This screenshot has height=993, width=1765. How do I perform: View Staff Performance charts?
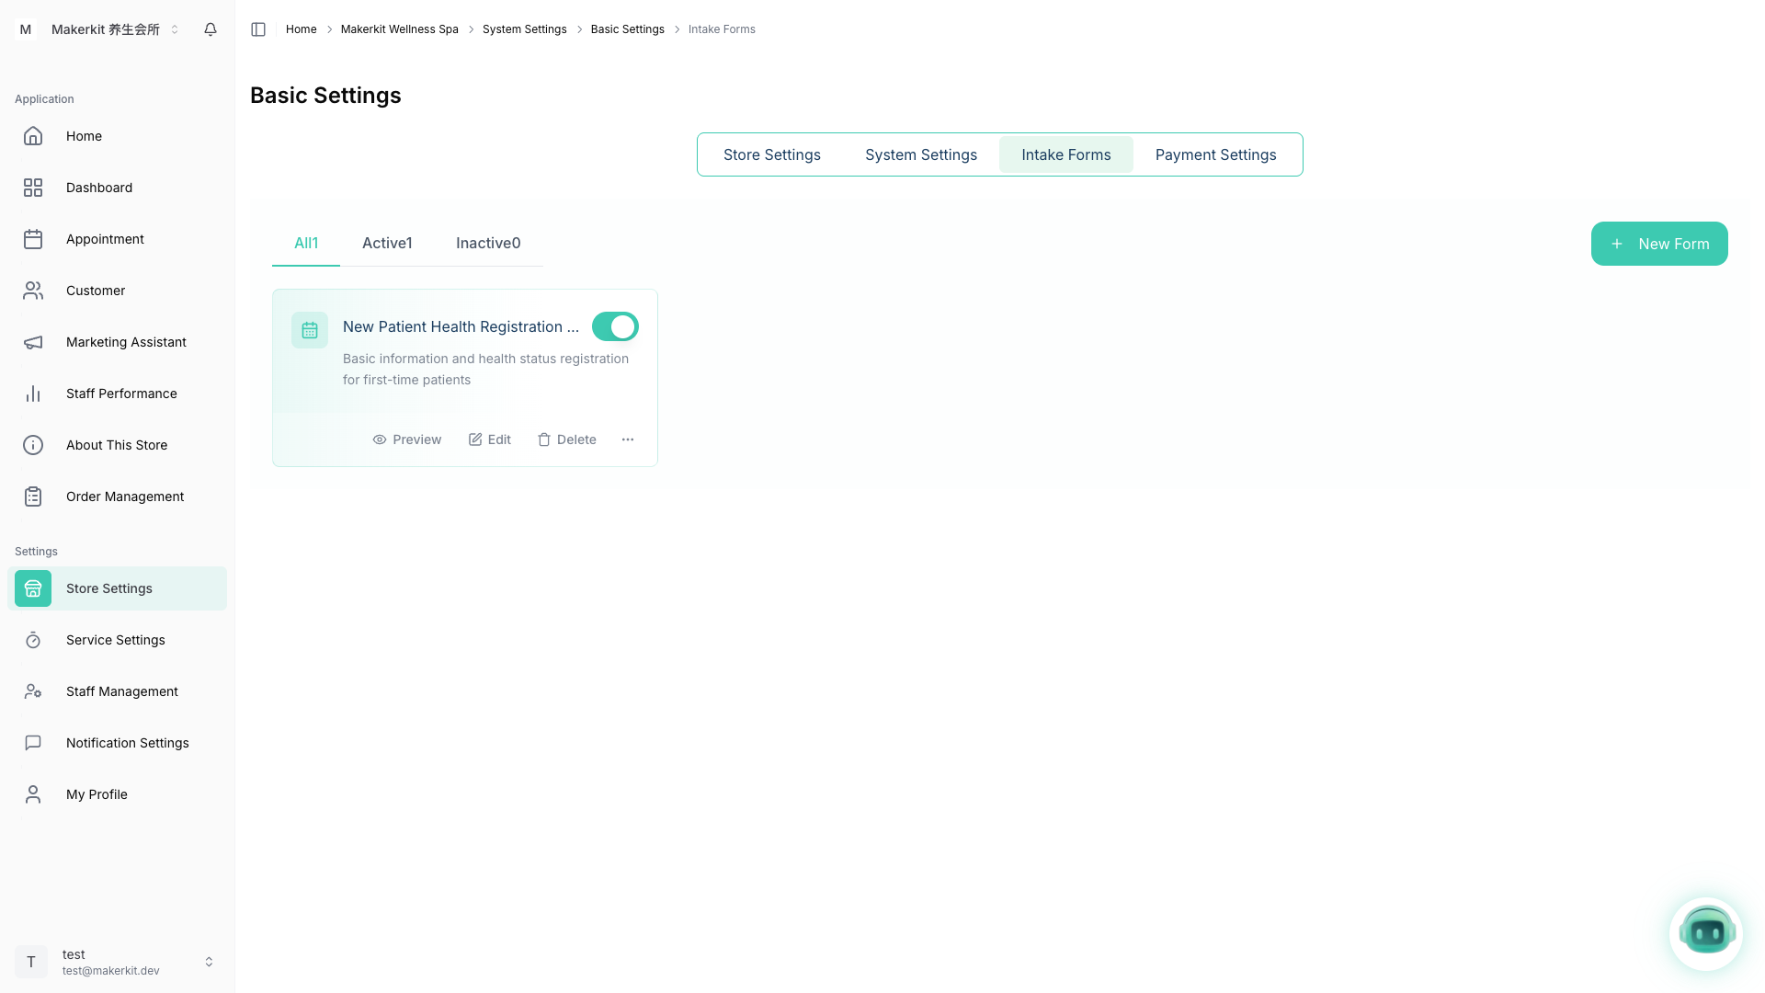(121, 394)
